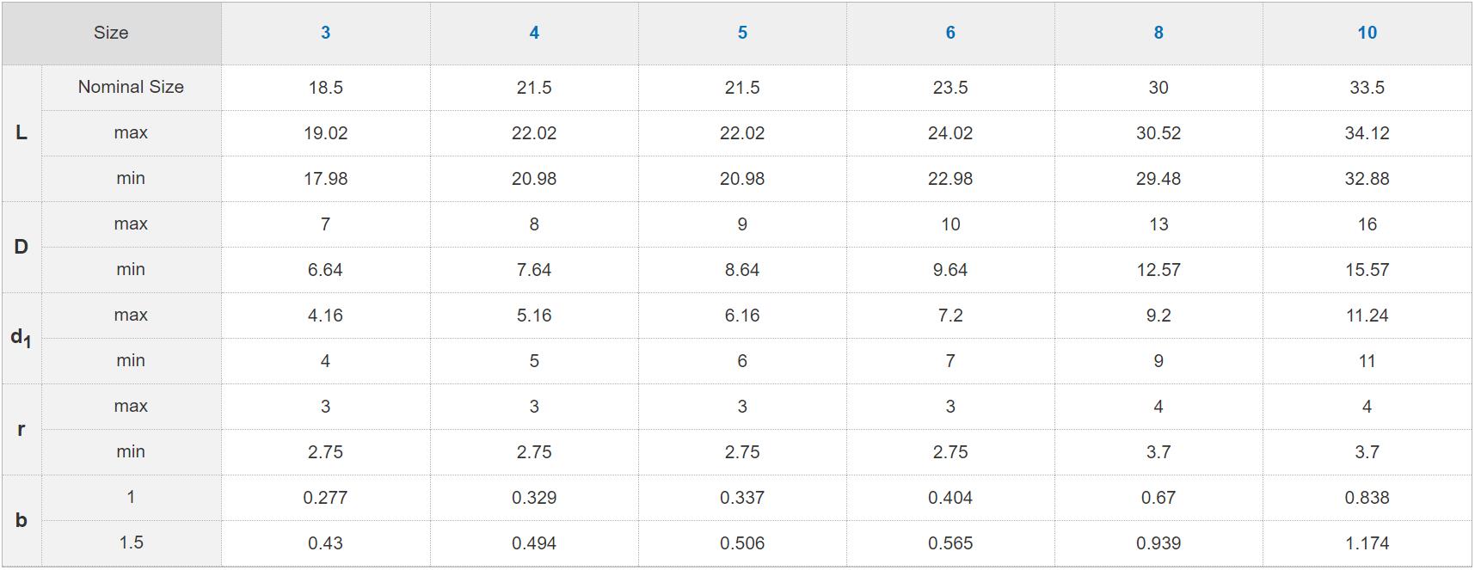Click the 30.52 value cell
Image resolution: width=1475 pixels, height=570 pixels.
tap(1158, 133)
